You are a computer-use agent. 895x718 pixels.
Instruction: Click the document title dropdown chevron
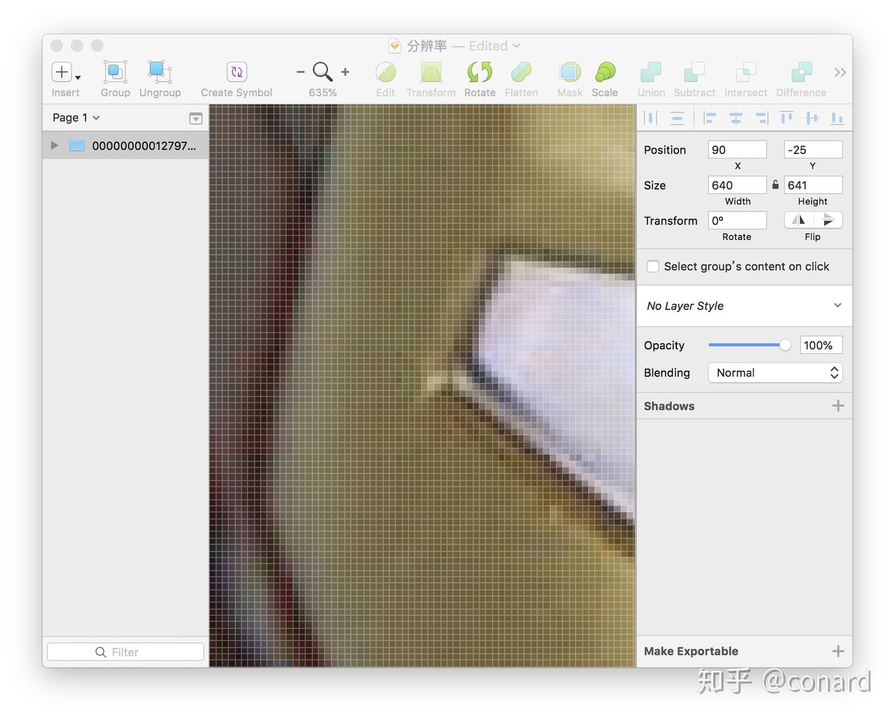tap(516, 46)
